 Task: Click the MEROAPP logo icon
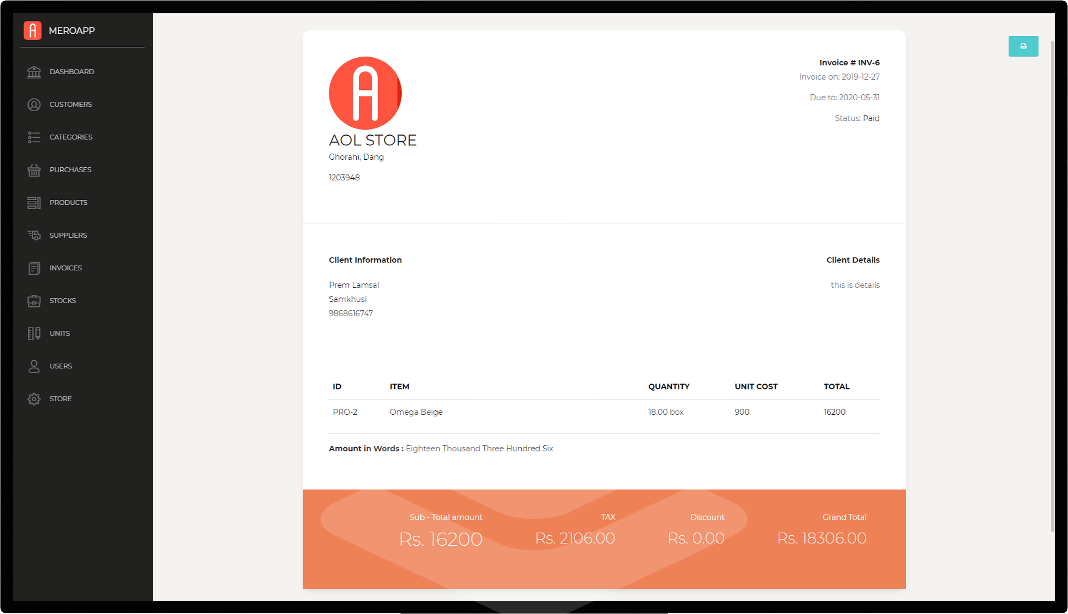34,30
